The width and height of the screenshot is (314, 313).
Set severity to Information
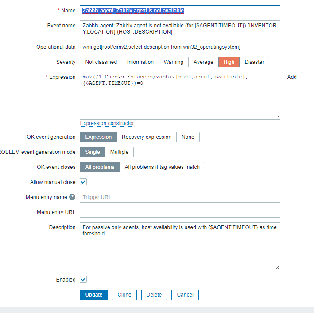click(140, 62)
